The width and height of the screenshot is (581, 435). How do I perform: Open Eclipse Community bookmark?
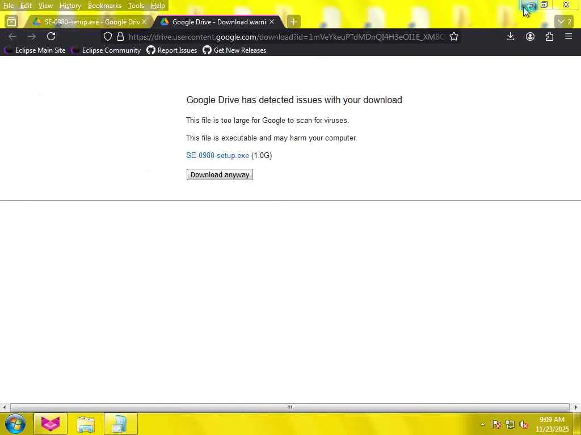(106, 50)
